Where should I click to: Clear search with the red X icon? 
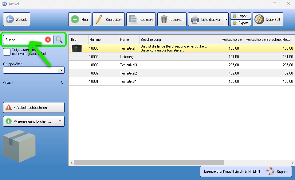click(x=48, y=40)
